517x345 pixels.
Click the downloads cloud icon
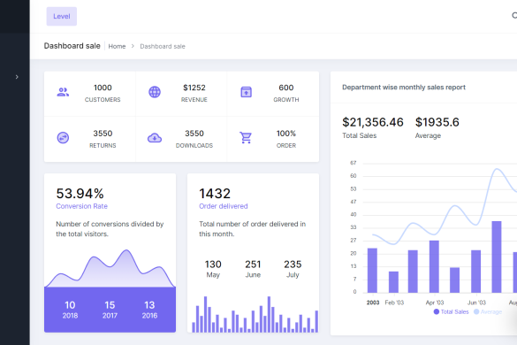(155, 138)
